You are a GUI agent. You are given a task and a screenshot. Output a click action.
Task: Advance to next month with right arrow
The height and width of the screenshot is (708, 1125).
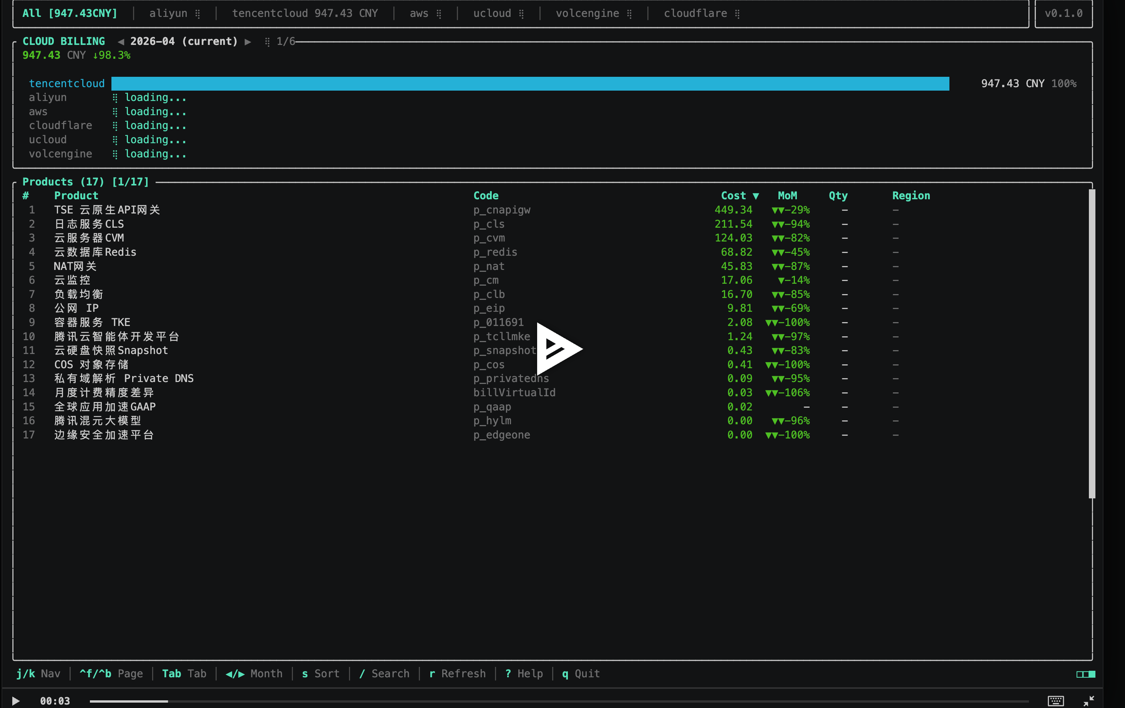point(248,41)
